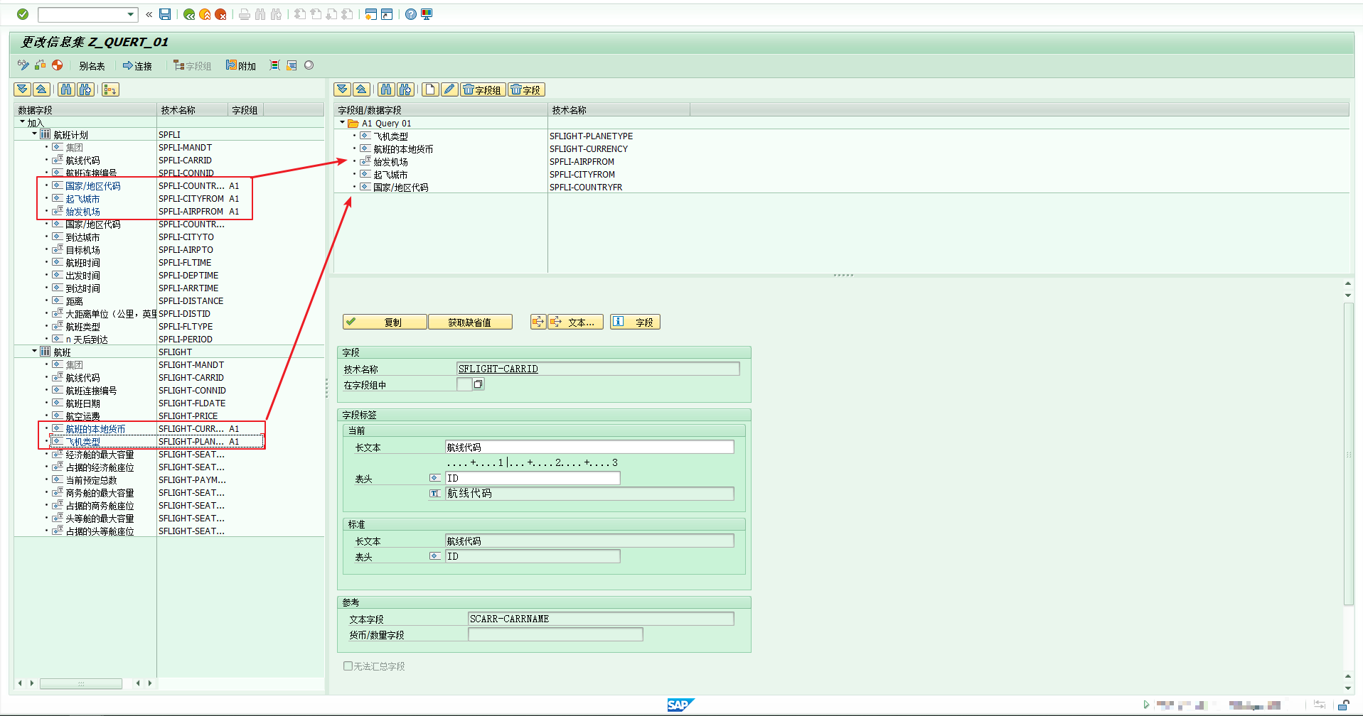Click expand all icon in field group toolbar
Image resolution: width=1363 pixels, height=716 pixels.
point(343,89)
